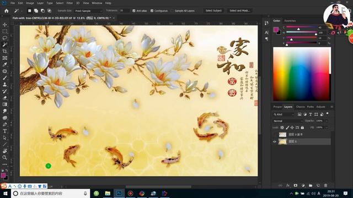Open the Fill slider dropdown arrow

point(327,128)
